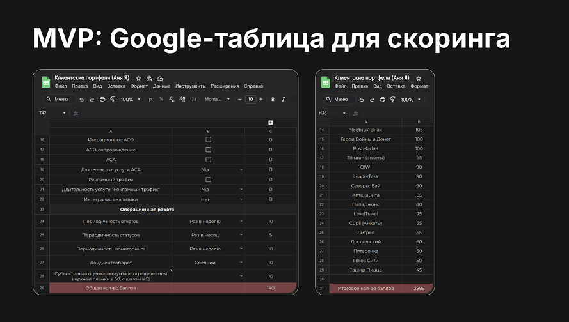Open the Интеграция аналитики dropdown
The image size is (569, 322).
241,199
